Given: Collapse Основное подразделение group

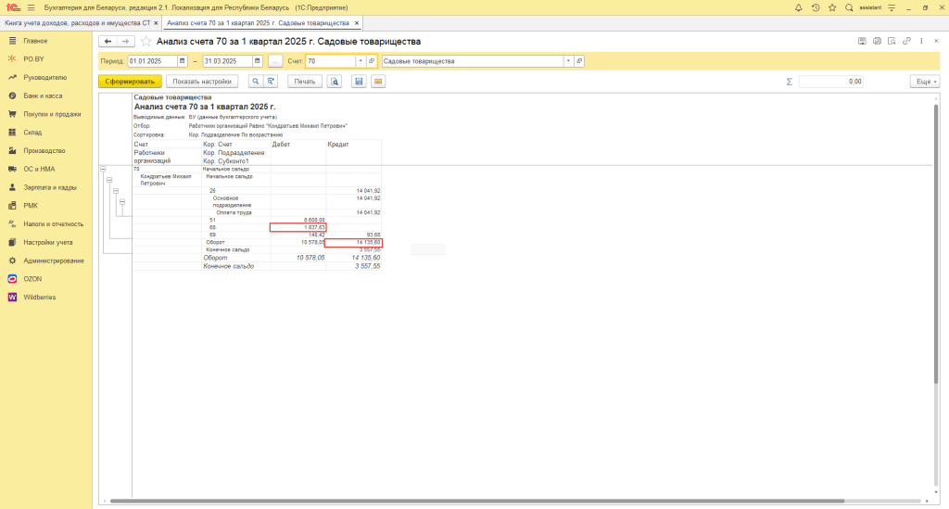Looking at the screenshot, I should point(122,202).
